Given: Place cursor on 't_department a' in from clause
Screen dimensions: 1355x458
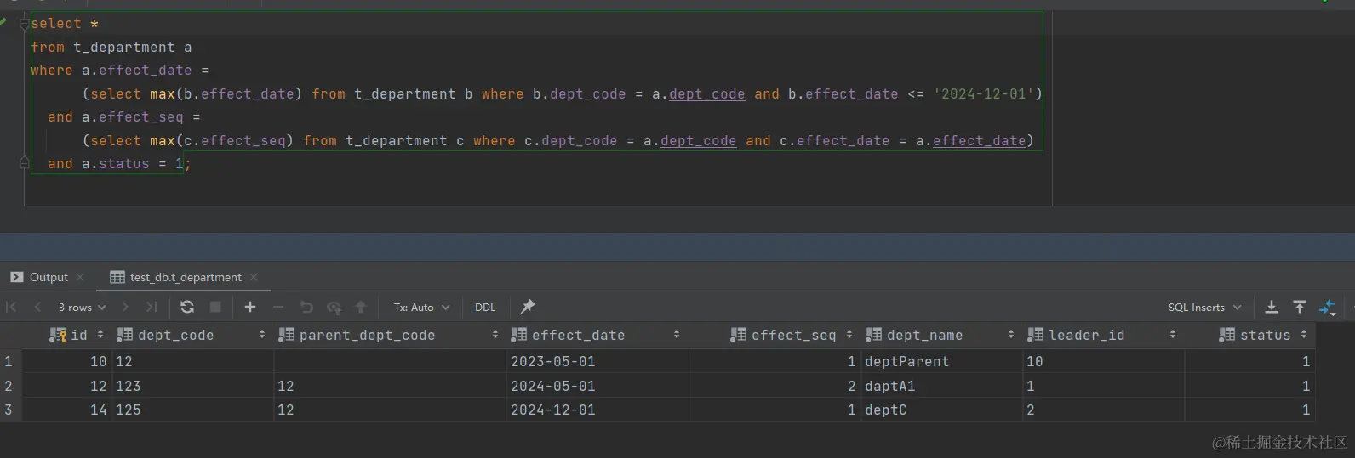Looking at the screenshot, I should tap(132, 47).
